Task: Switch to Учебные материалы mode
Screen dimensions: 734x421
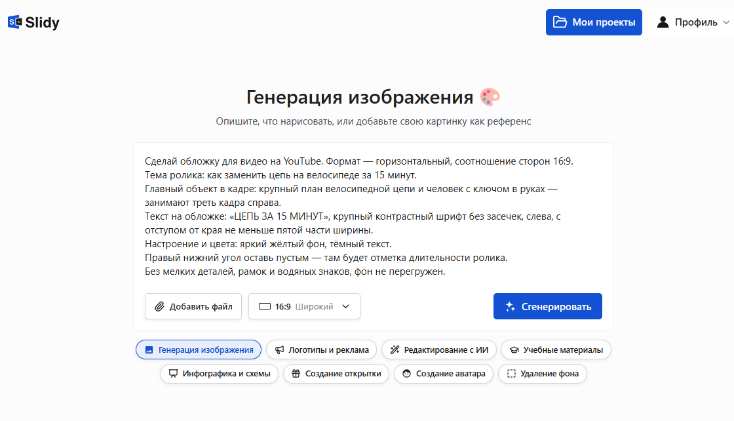Action: tap(556, 350)
